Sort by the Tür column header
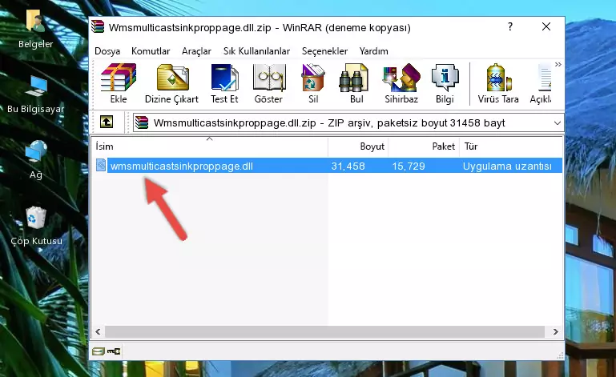This screenshot has width=616, height=377. pos(511,146)
